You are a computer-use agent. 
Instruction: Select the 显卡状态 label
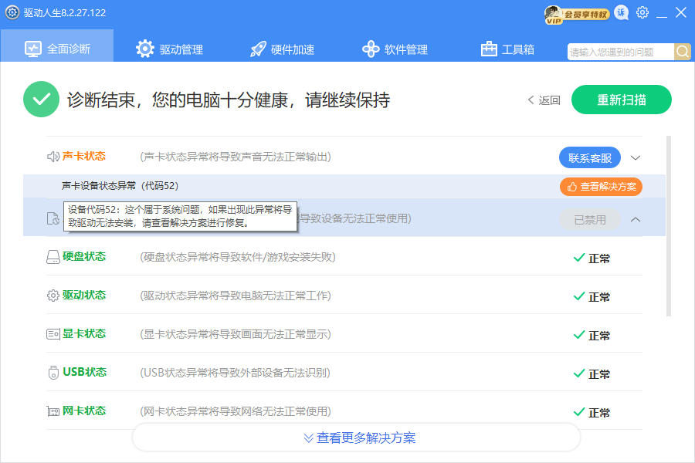[x=83, y=333]
